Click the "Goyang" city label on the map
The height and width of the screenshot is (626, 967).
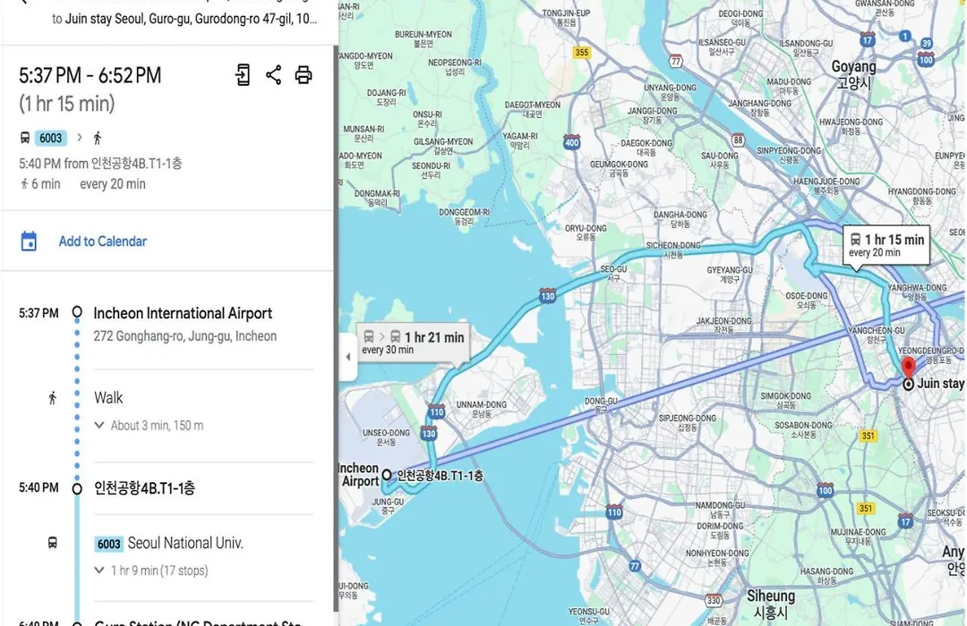pos(853,74)
